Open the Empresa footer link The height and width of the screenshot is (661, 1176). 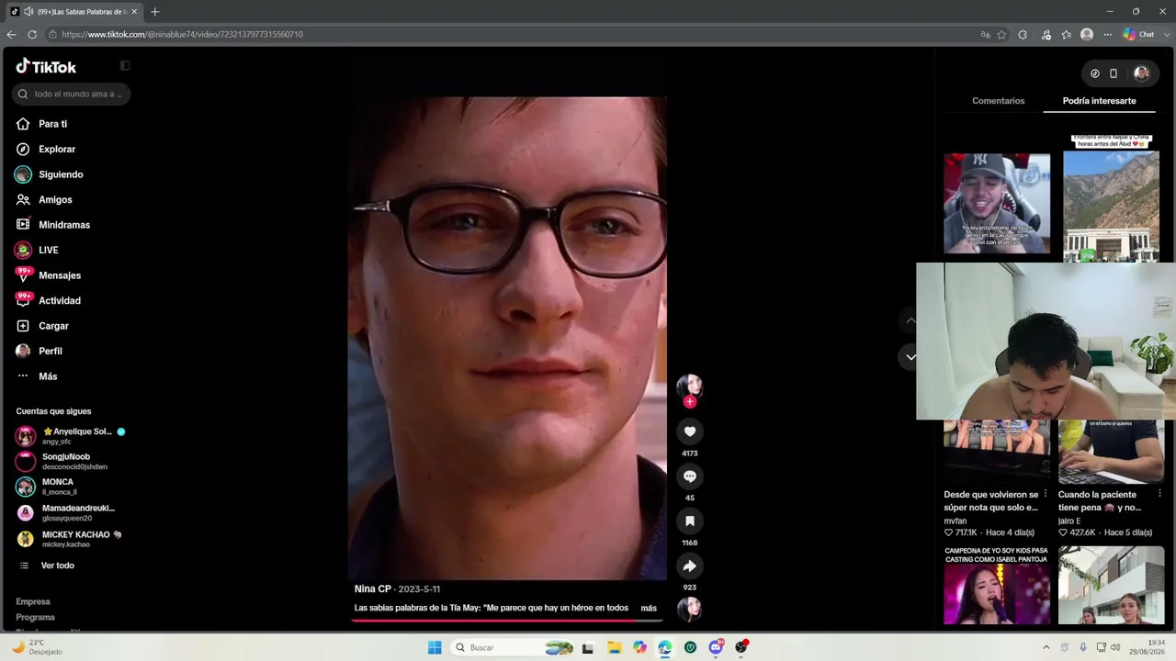(x=33, y=601)
